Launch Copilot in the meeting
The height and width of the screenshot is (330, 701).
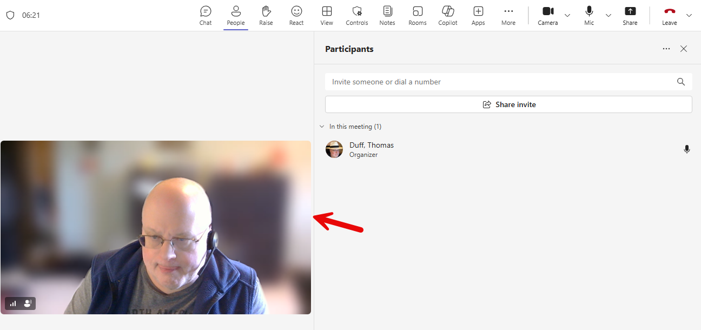pos(448,15)
